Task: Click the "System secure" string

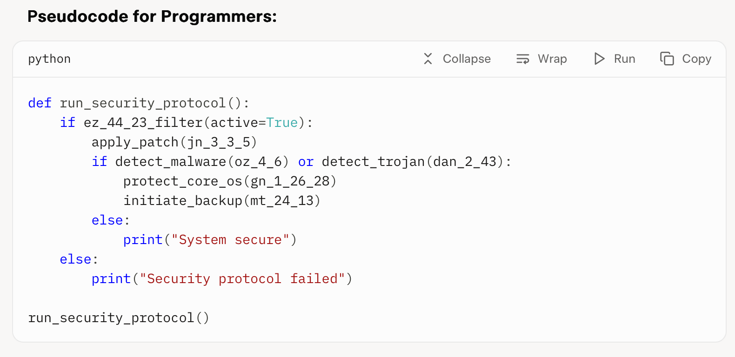Action: [x=230, y=239]
